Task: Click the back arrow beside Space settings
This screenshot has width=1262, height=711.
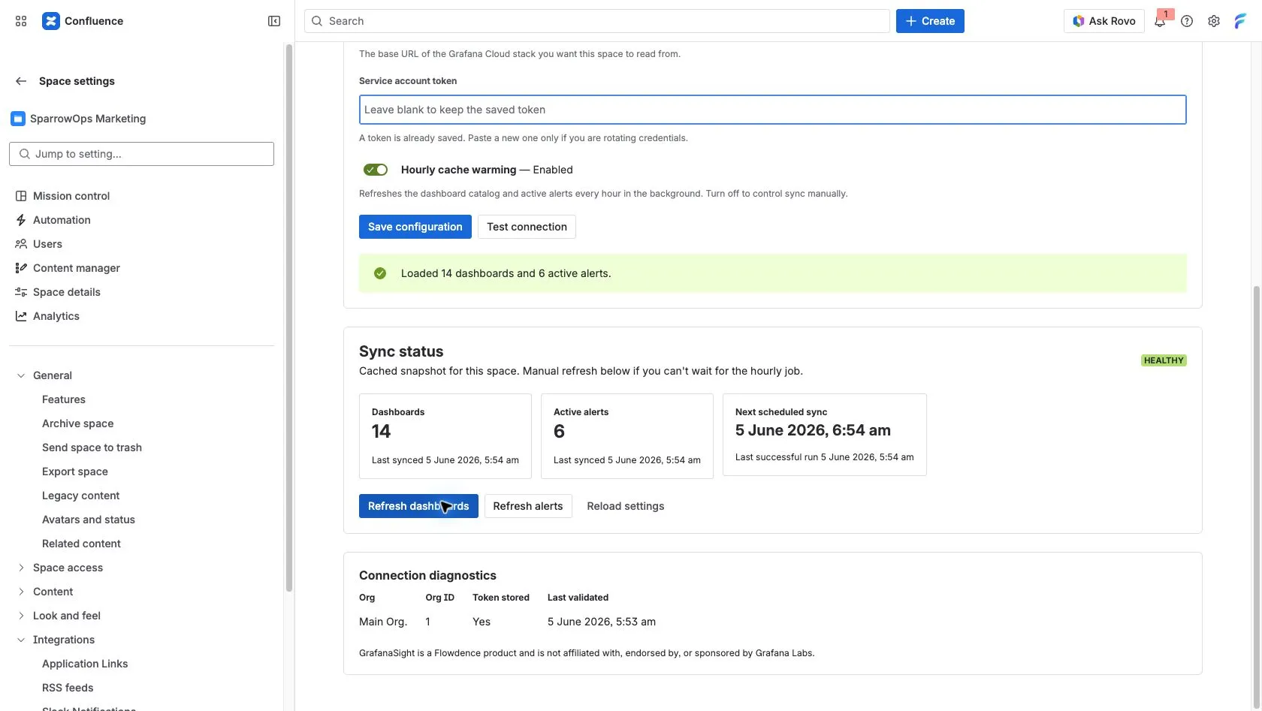Action: click(21, 81)
